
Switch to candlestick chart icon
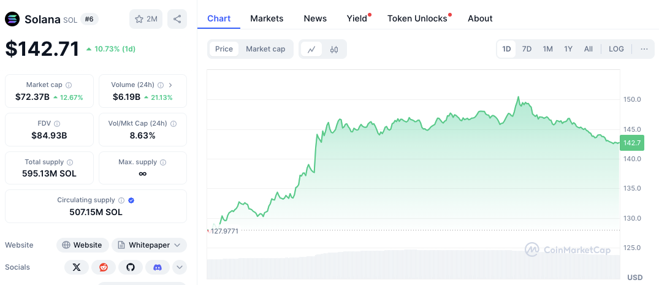pos(334,49)
